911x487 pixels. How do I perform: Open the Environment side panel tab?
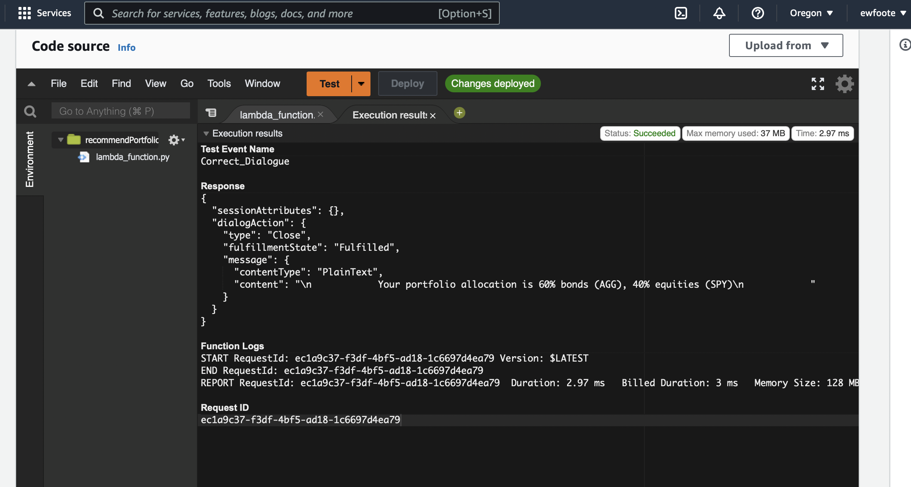point(30,159)
